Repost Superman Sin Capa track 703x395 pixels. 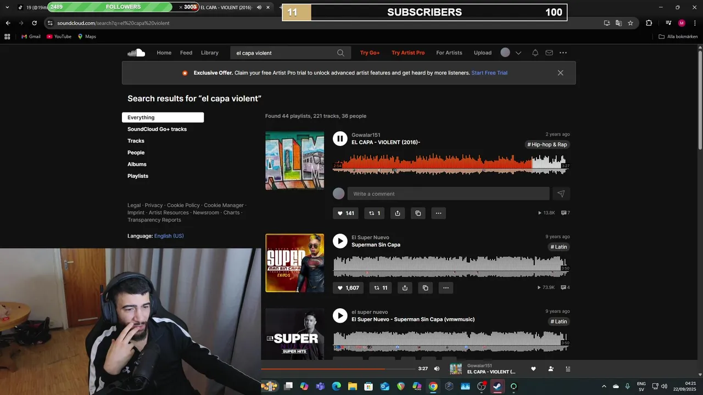pos(381,287)
